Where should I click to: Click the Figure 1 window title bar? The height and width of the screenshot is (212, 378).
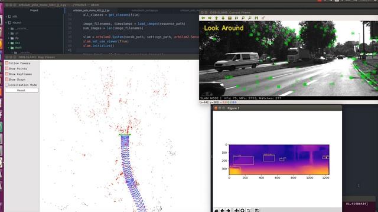tap(277, 108)
